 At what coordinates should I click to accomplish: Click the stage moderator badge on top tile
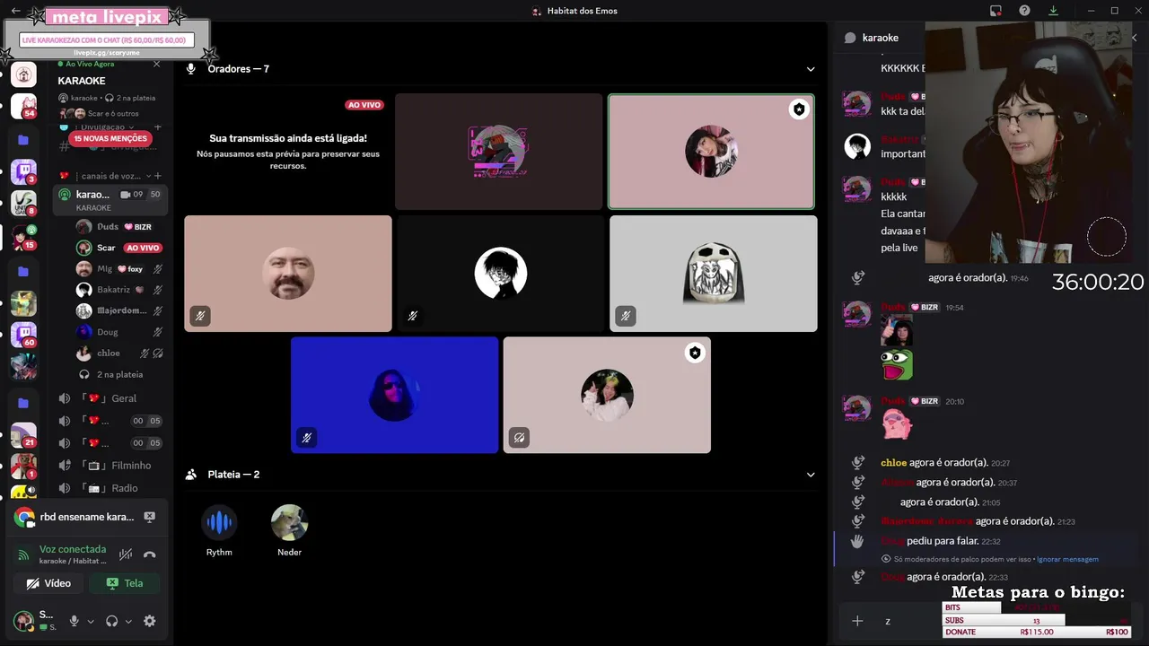[x=799, y=109]
